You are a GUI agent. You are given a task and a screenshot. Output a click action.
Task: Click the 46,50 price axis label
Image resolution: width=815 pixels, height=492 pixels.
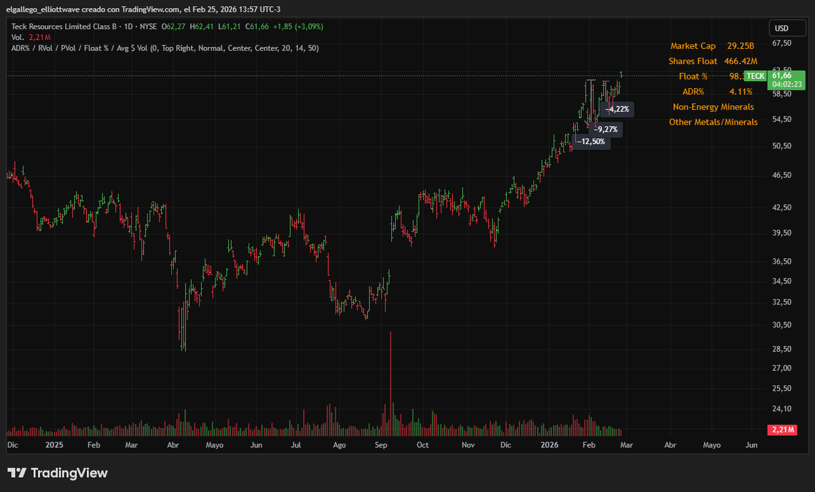pos(783,175)
